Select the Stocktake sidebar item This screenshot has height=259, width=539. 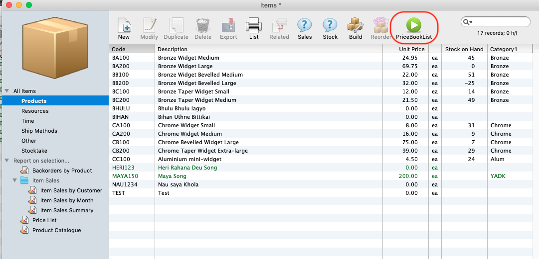click(x=55, y=151)
